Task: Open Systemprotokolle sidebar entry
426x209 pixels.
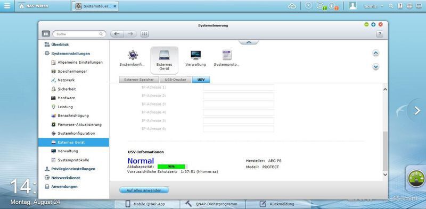Action: [73, 160]
